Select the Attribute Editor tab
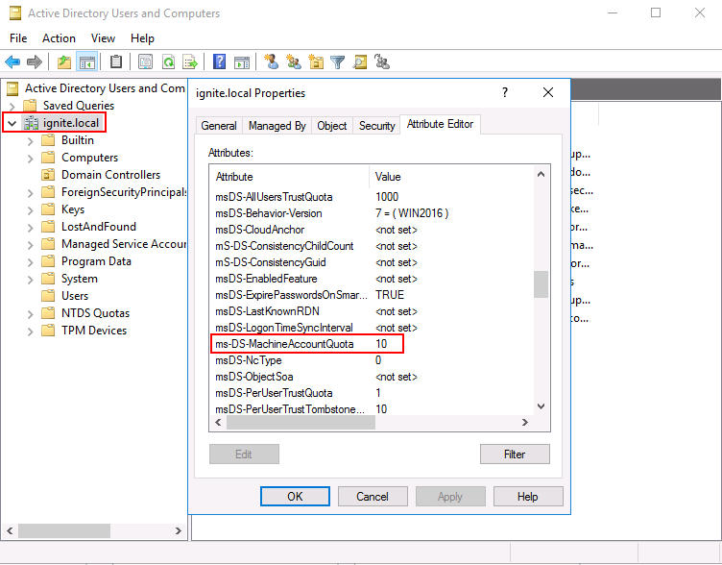This screenshot has width=722, height=565. click(440, 124)
